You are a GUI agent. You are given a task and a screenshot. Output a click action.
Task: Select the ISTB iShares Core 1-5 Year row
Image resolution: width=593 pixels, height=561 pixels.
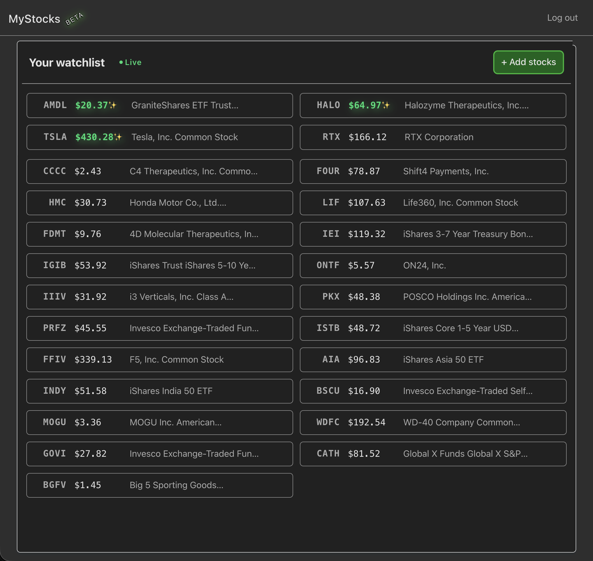click(x=433, y=328)
